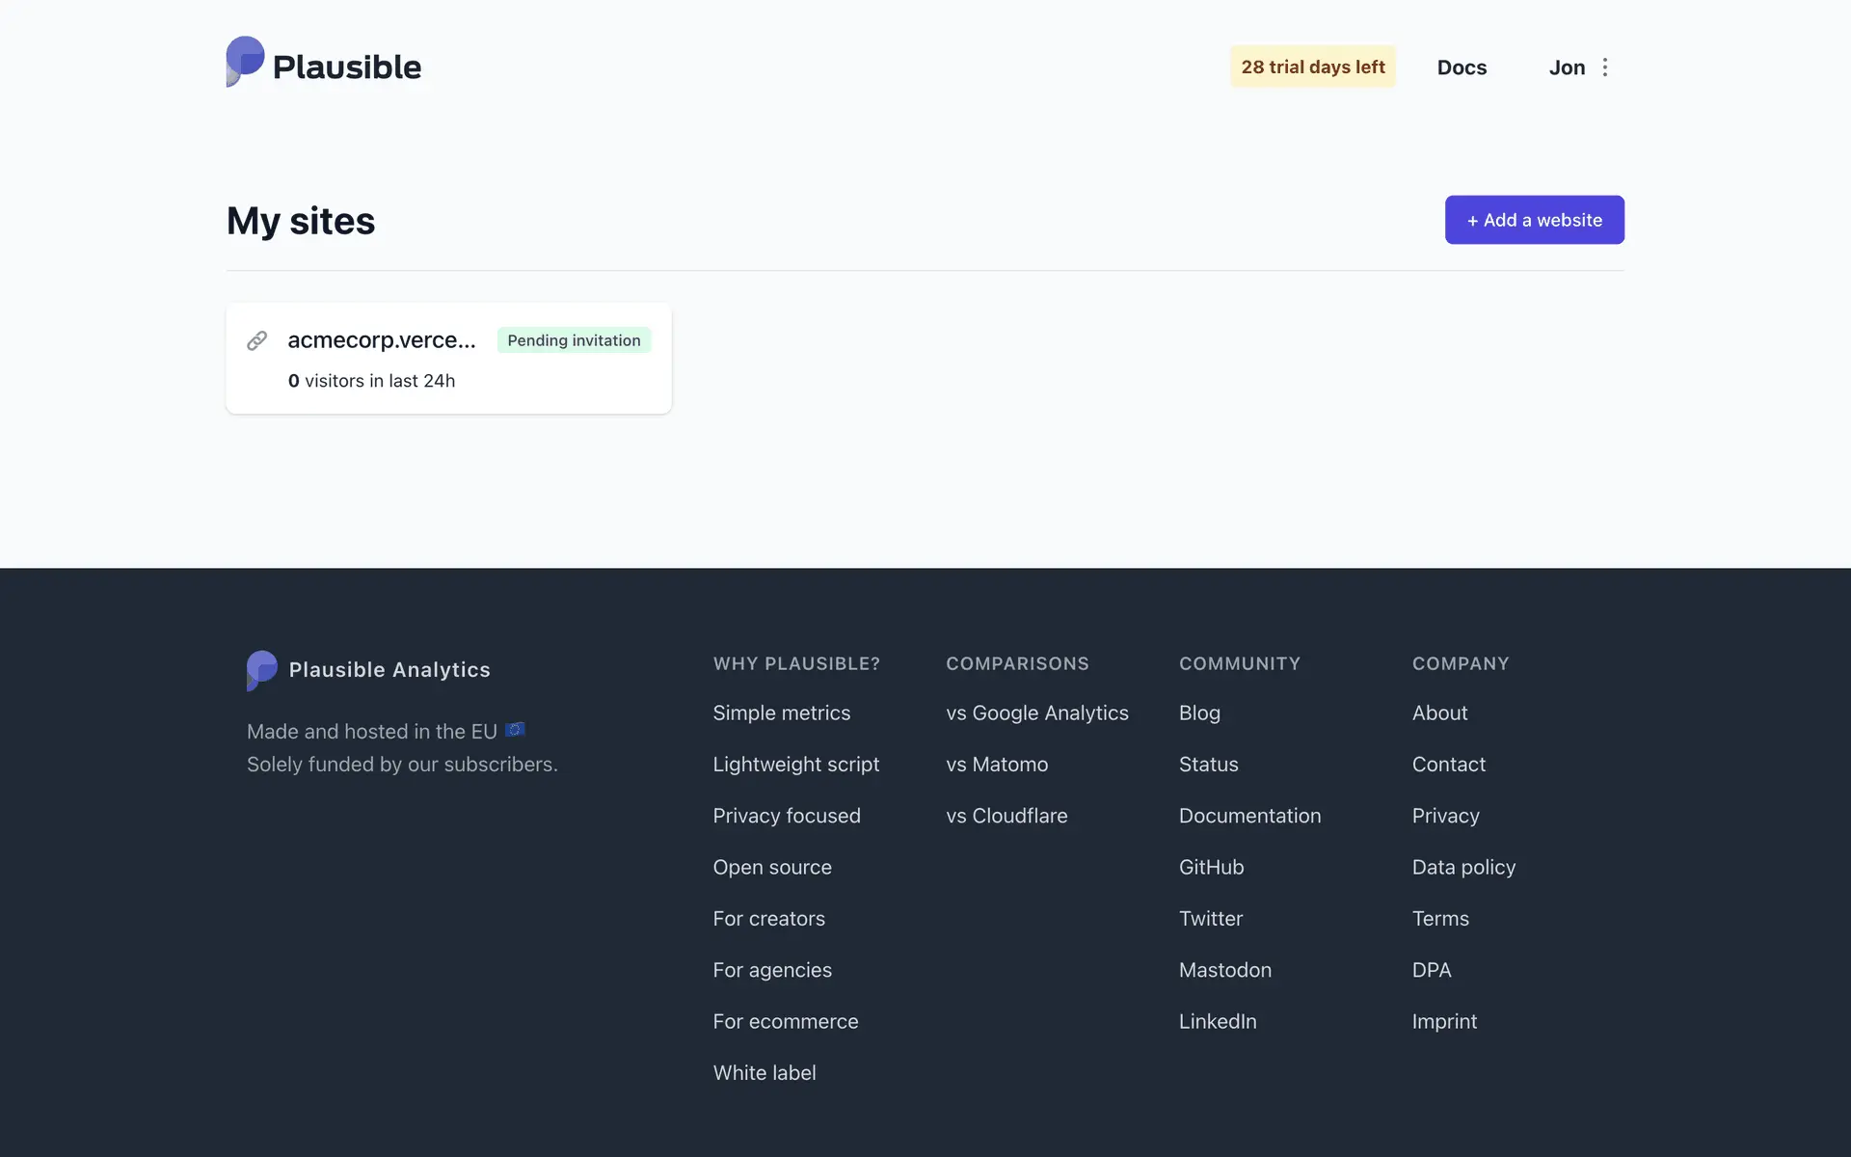Screen dimensions: 1851x1157
Task: Open the Simple metrics footer link
Action: click(781, 713)
